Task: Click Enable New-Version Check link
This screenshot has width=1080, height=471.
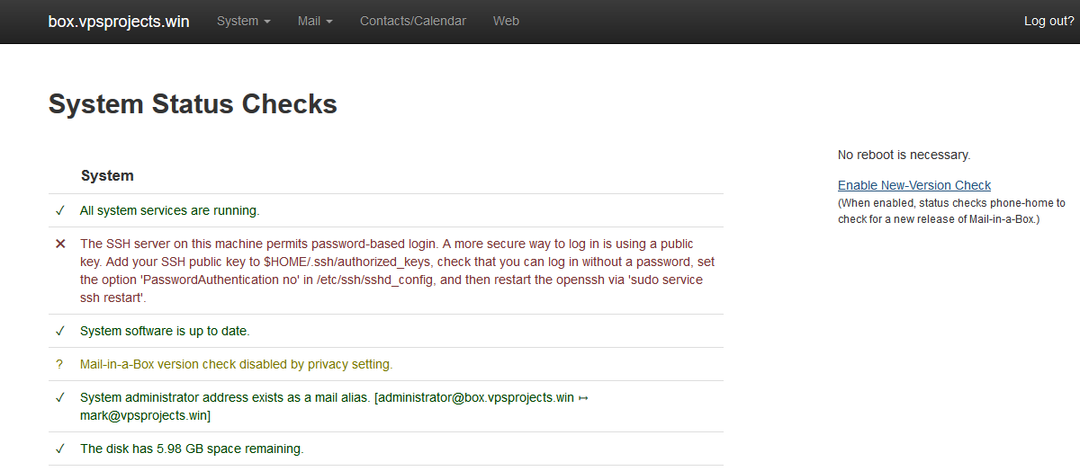Action: (x=914, y=185)
